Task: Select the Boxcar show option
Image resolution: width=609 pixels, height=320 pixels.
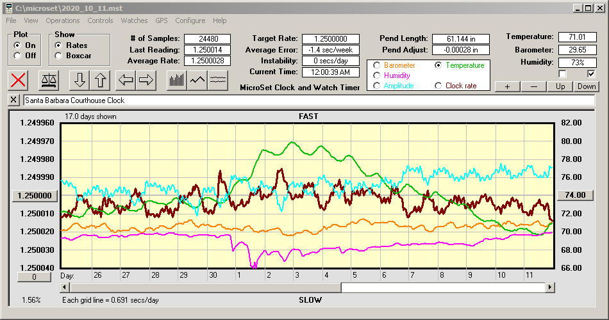Action: click(59, 56)
